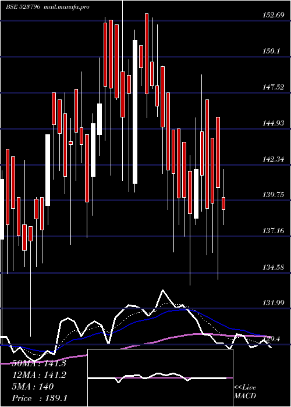The width and height of the screenshot is (291, 407).
Task: Select the 152.69 price level label
Action: coord(274,15)
